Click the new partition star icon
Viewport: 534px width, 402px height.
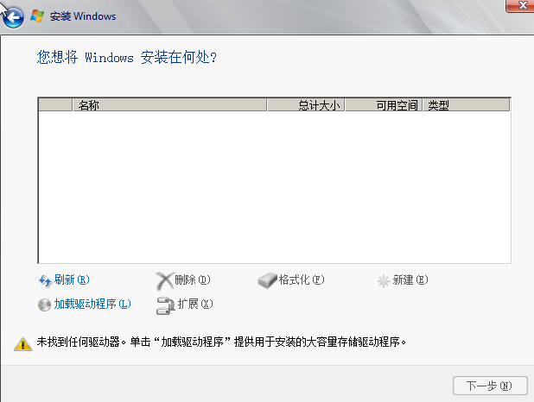(384, 280)
